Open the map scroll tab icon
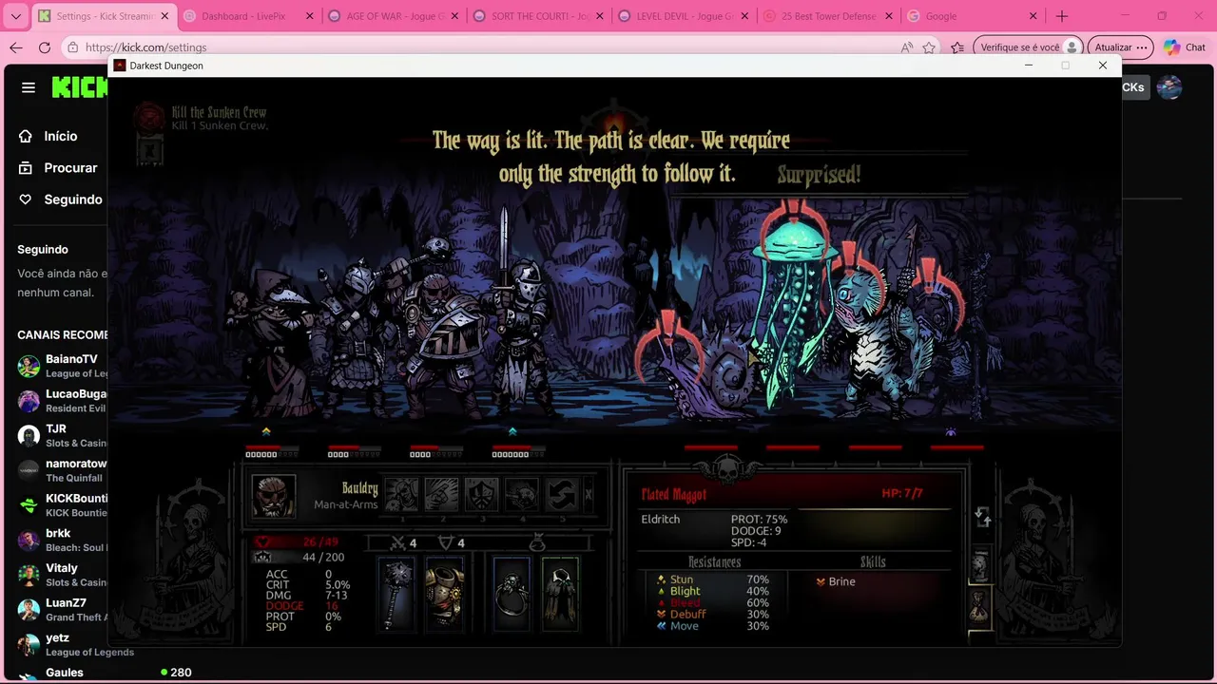1217x684 pixels. point(979,566)
